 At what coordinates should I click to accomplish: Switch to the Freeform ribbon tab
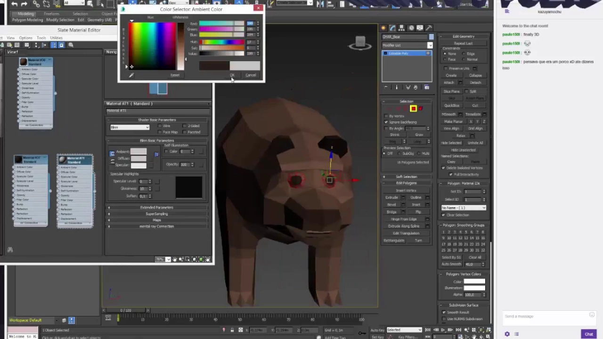pyautogui.click(x=51, y=14)
